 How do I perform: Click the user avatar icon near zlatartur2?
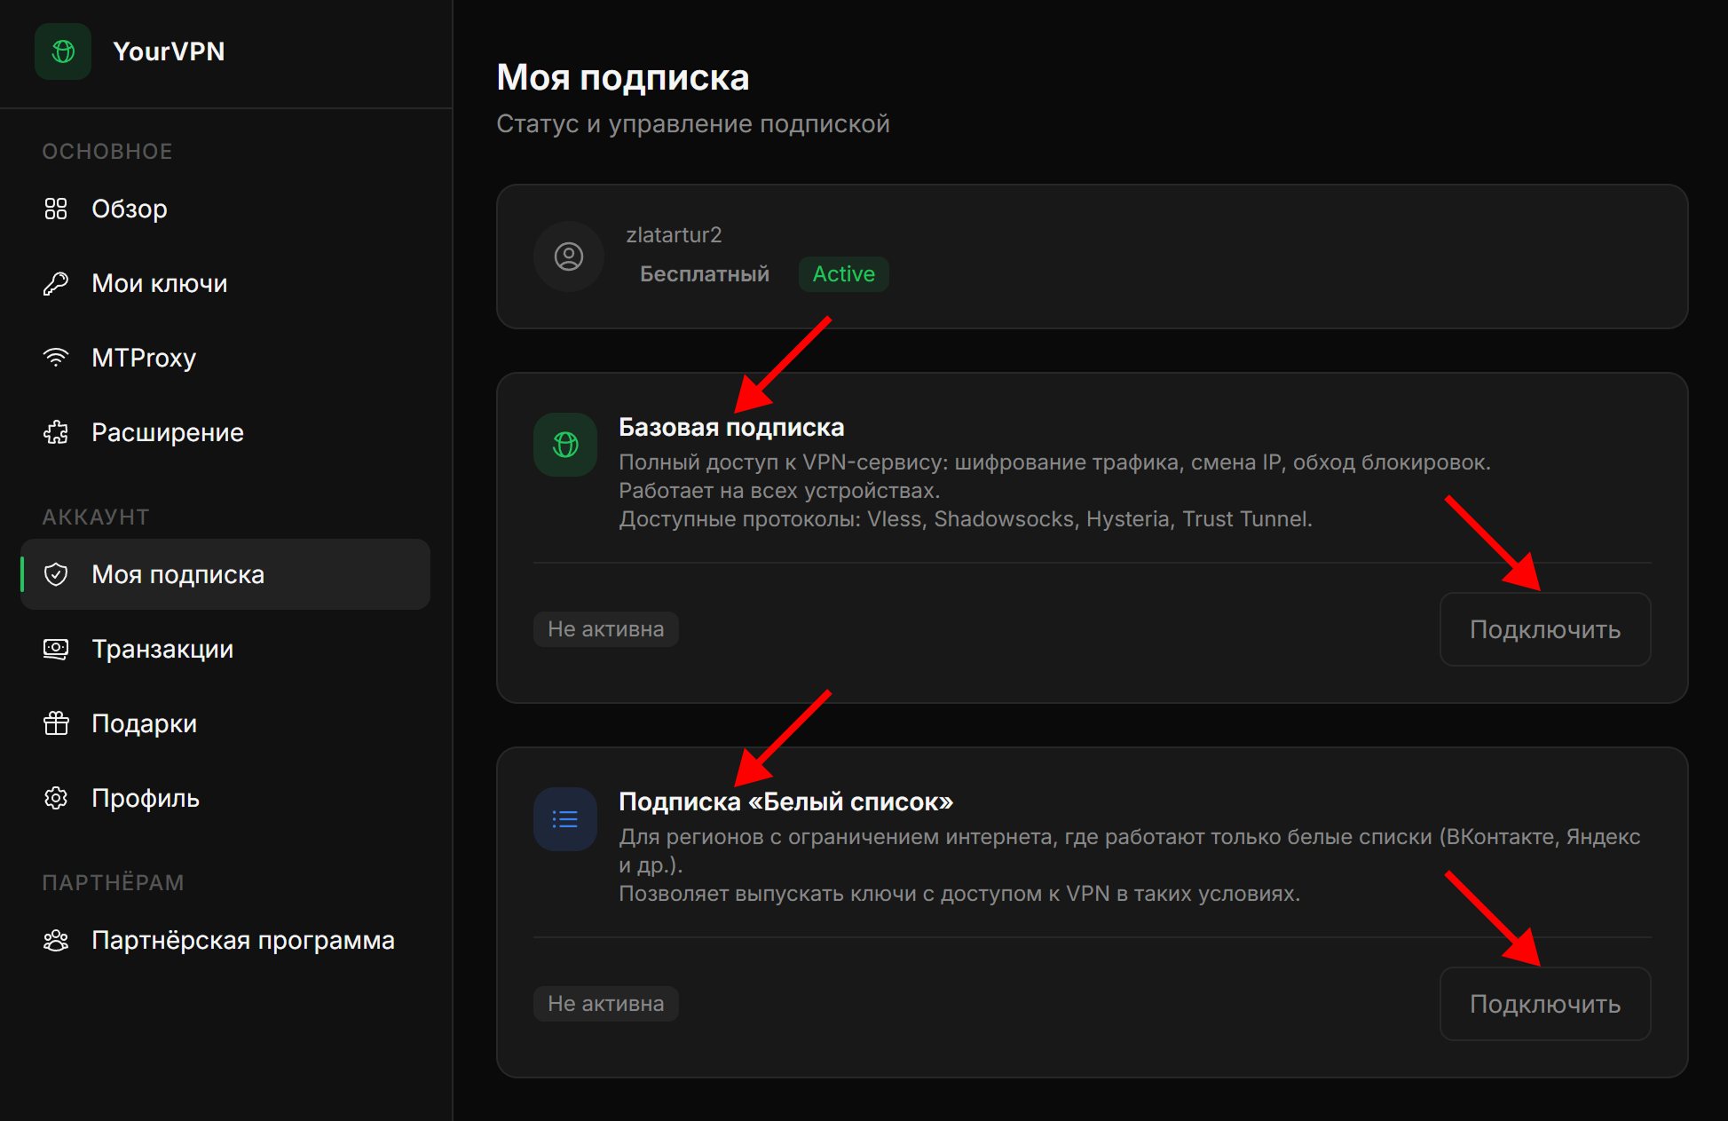coord(569,257)
